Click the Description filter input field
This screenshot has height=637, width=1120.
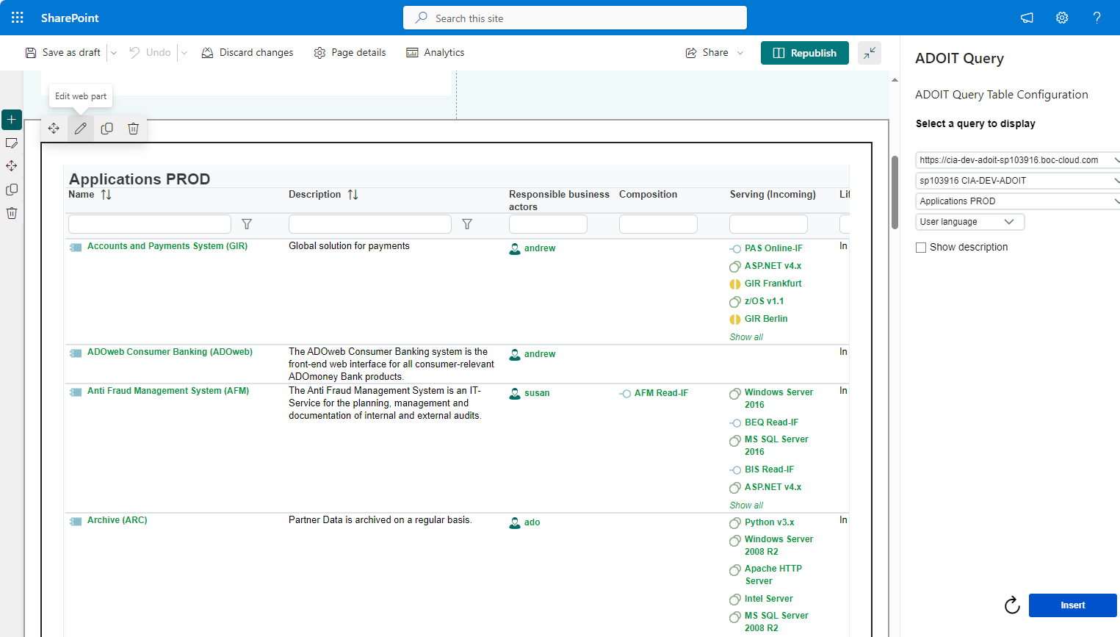370,224
